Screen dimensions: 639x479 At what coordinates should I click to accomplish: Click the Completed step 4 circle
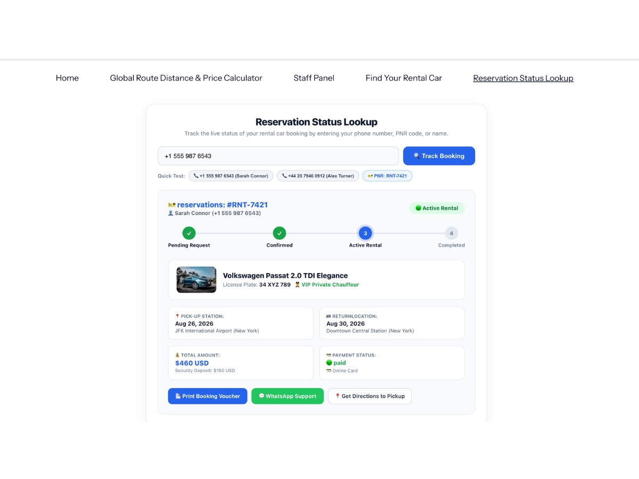452,233
